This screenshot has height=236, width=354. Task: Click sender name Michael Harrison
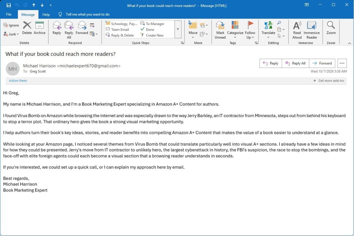(x=39, y=66)
